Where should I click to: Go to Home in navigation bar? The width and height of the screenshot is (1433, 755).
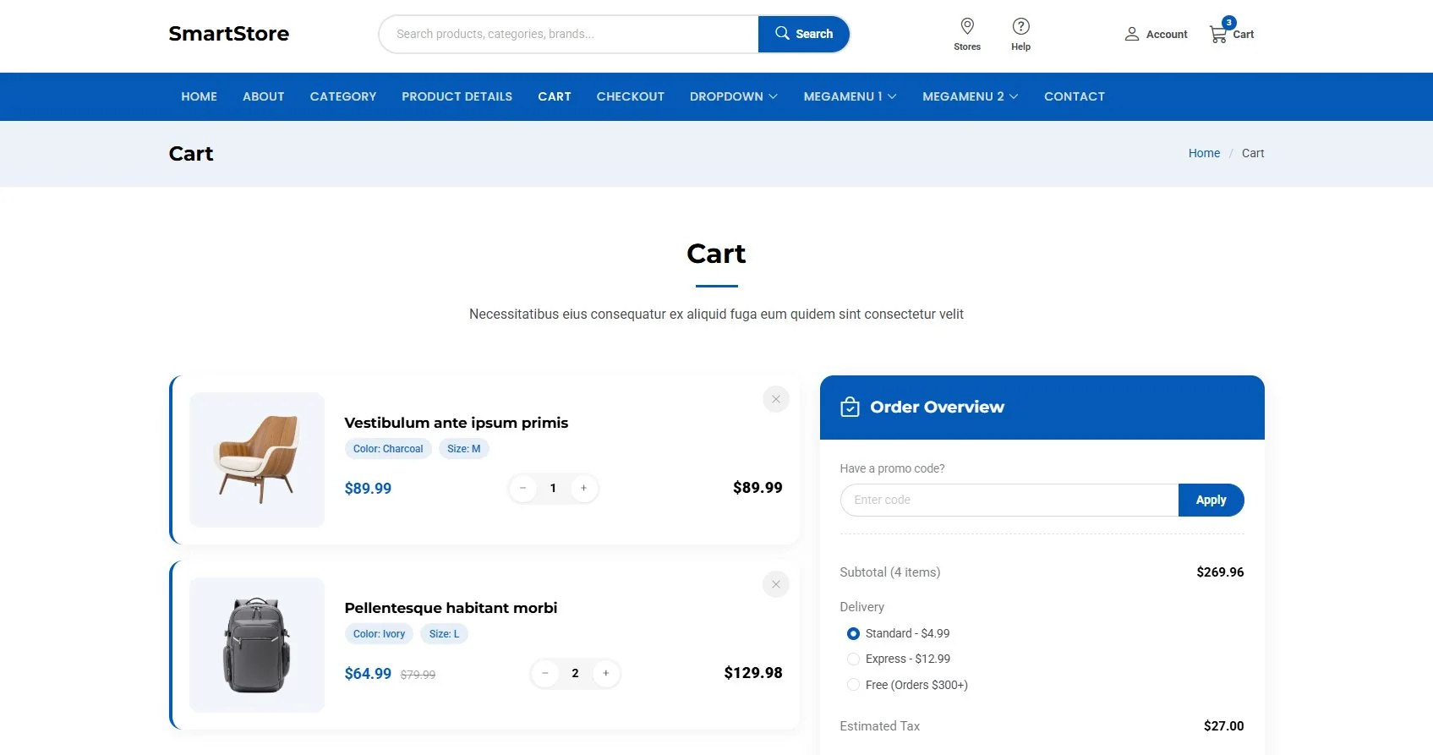click(x=199, y=96)
